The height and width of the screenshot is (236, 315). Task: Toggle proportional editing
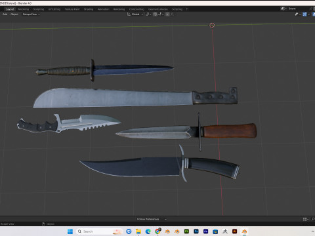pos(167,14)
